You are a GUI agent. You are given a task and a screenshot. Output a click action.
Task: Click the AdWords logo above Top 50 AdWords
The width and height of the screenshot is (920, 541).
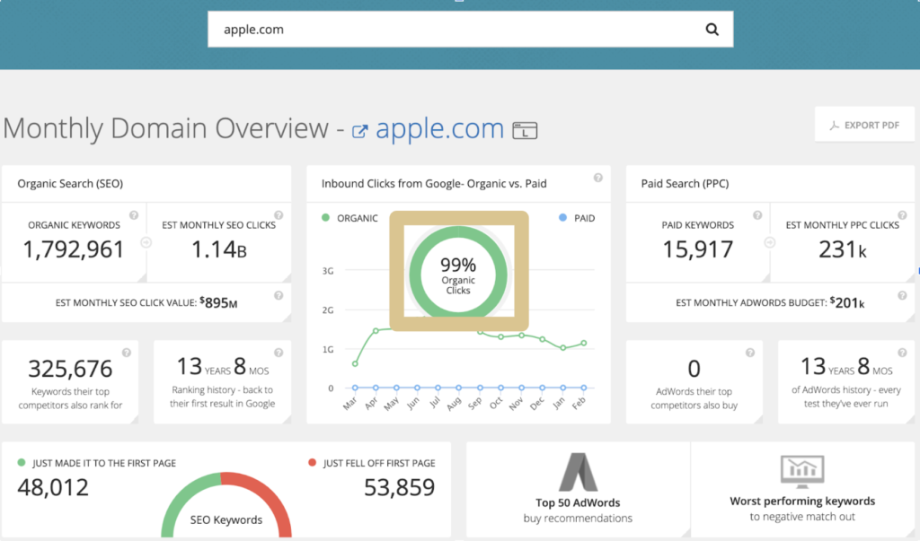point(578,472)
